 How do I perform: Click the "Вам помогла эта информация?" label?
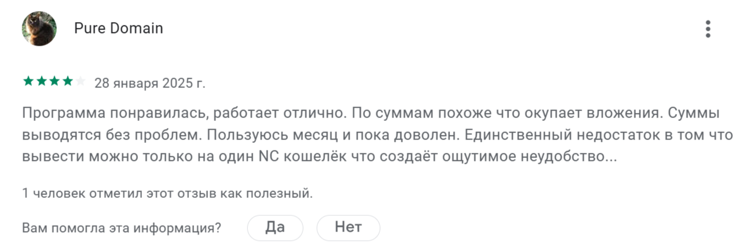click(x=122, y=227)
